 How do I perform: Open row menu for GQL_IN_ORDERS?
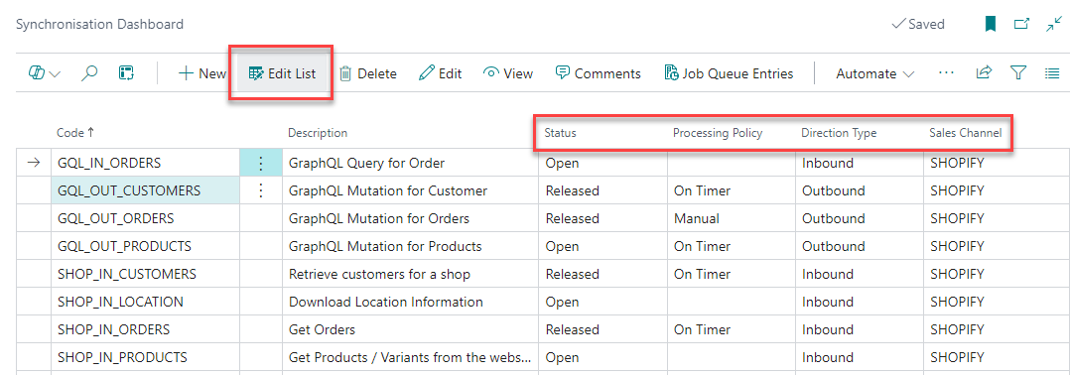[x=260, y=163]
